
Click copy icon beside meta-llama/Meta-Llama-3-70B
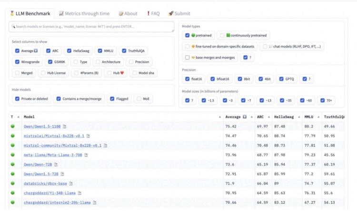(86, 155)
